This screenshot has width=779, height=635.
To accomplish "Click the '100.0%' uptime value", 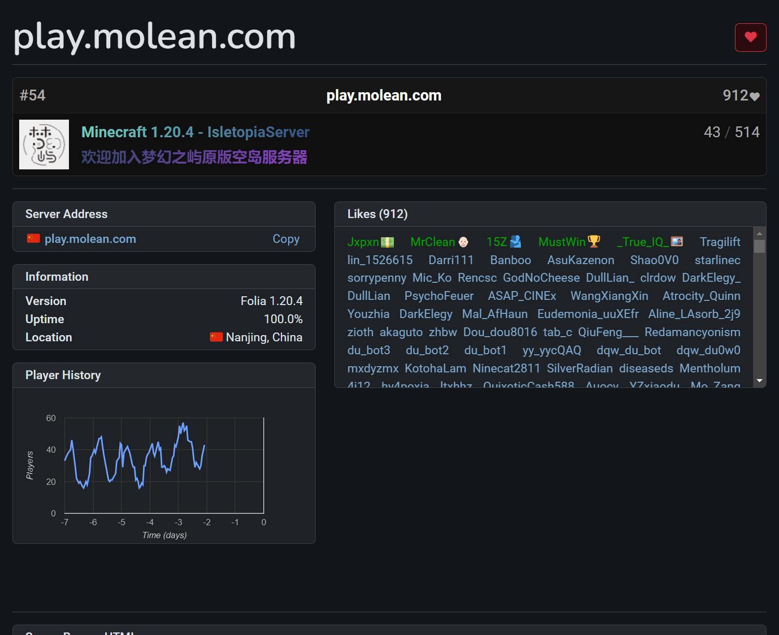I will [x=283, y=319].
